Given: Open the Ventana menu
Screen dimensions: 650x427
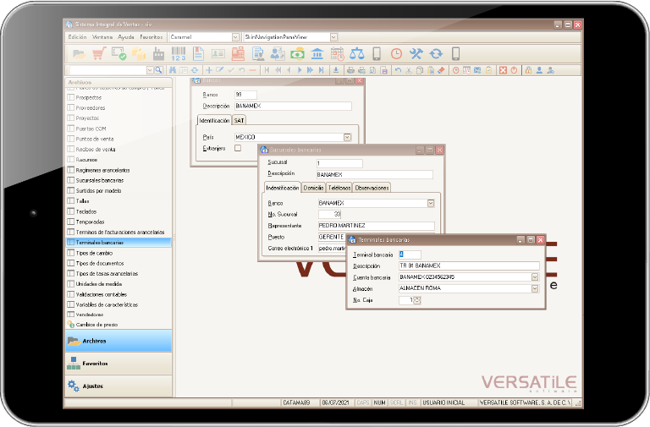Looking at the screenshot, I should (102, 37).
